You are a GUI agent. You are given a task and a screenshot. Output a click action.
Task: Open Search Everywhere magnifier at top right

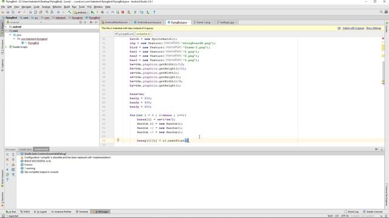(x=381, y=12)
